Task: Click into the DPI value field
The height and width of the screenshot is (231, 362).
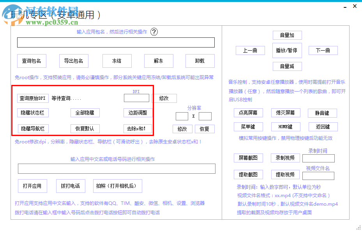Action: [136, 98]
